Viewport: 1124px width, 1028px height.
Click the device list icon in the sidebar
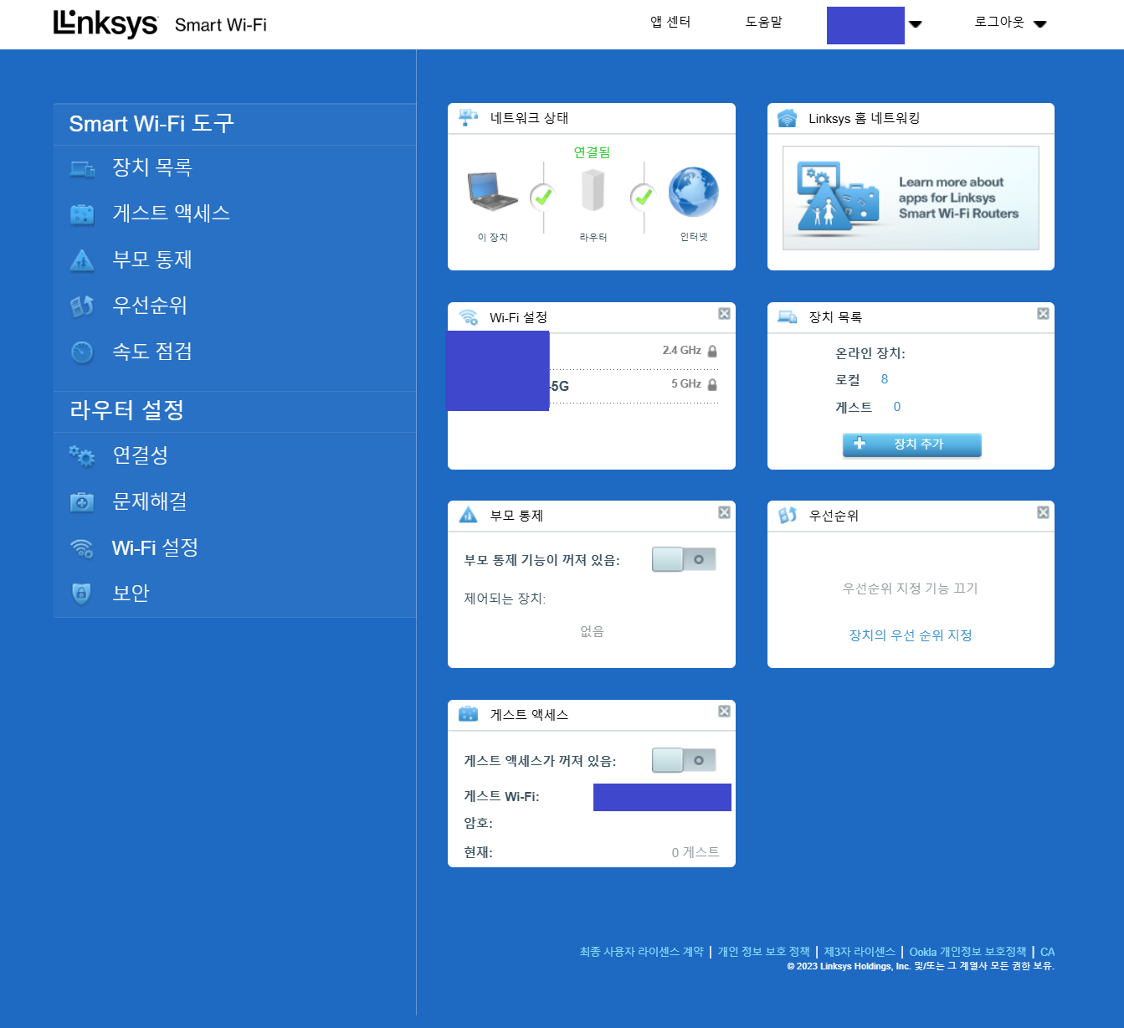82,169
